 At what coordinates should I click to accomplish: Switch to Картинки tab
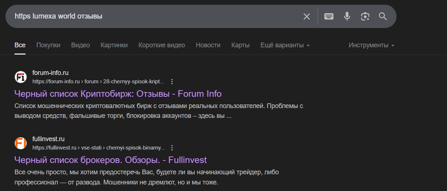[x=114, y=45]
